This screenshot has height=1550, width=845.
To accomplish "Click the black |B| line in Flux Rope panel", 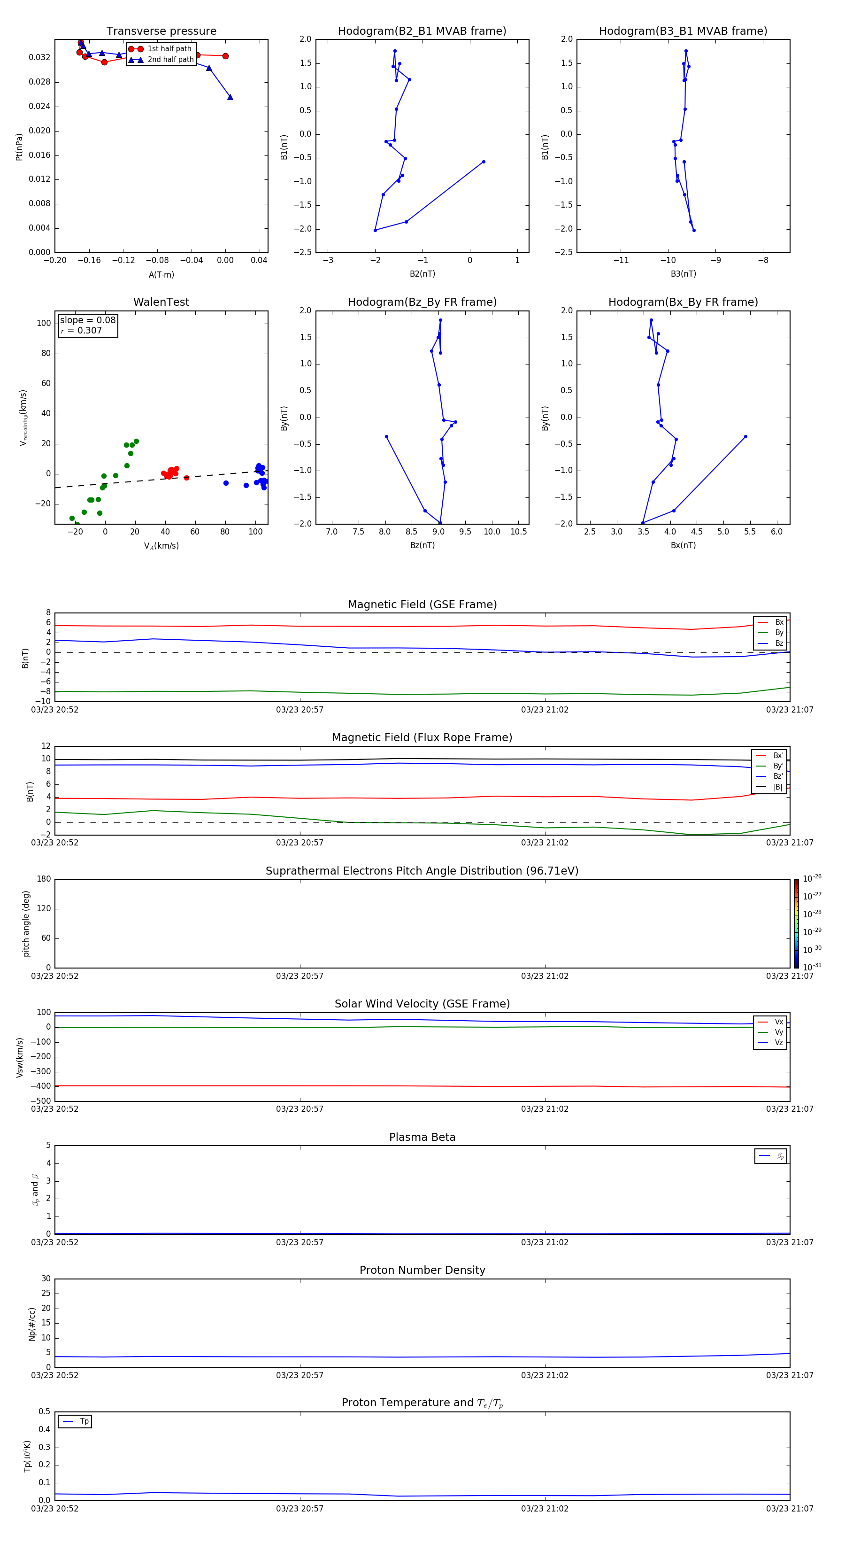I will coord(421,759).
